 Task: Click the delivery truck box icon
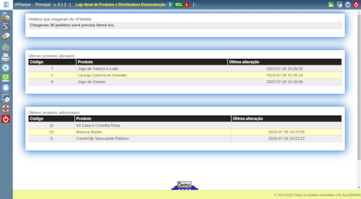pos(6,36)
